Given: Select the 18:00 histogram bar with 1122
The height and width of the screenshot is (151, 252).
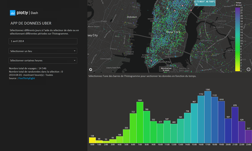Looking at the screenshot, I should point(214,120).
